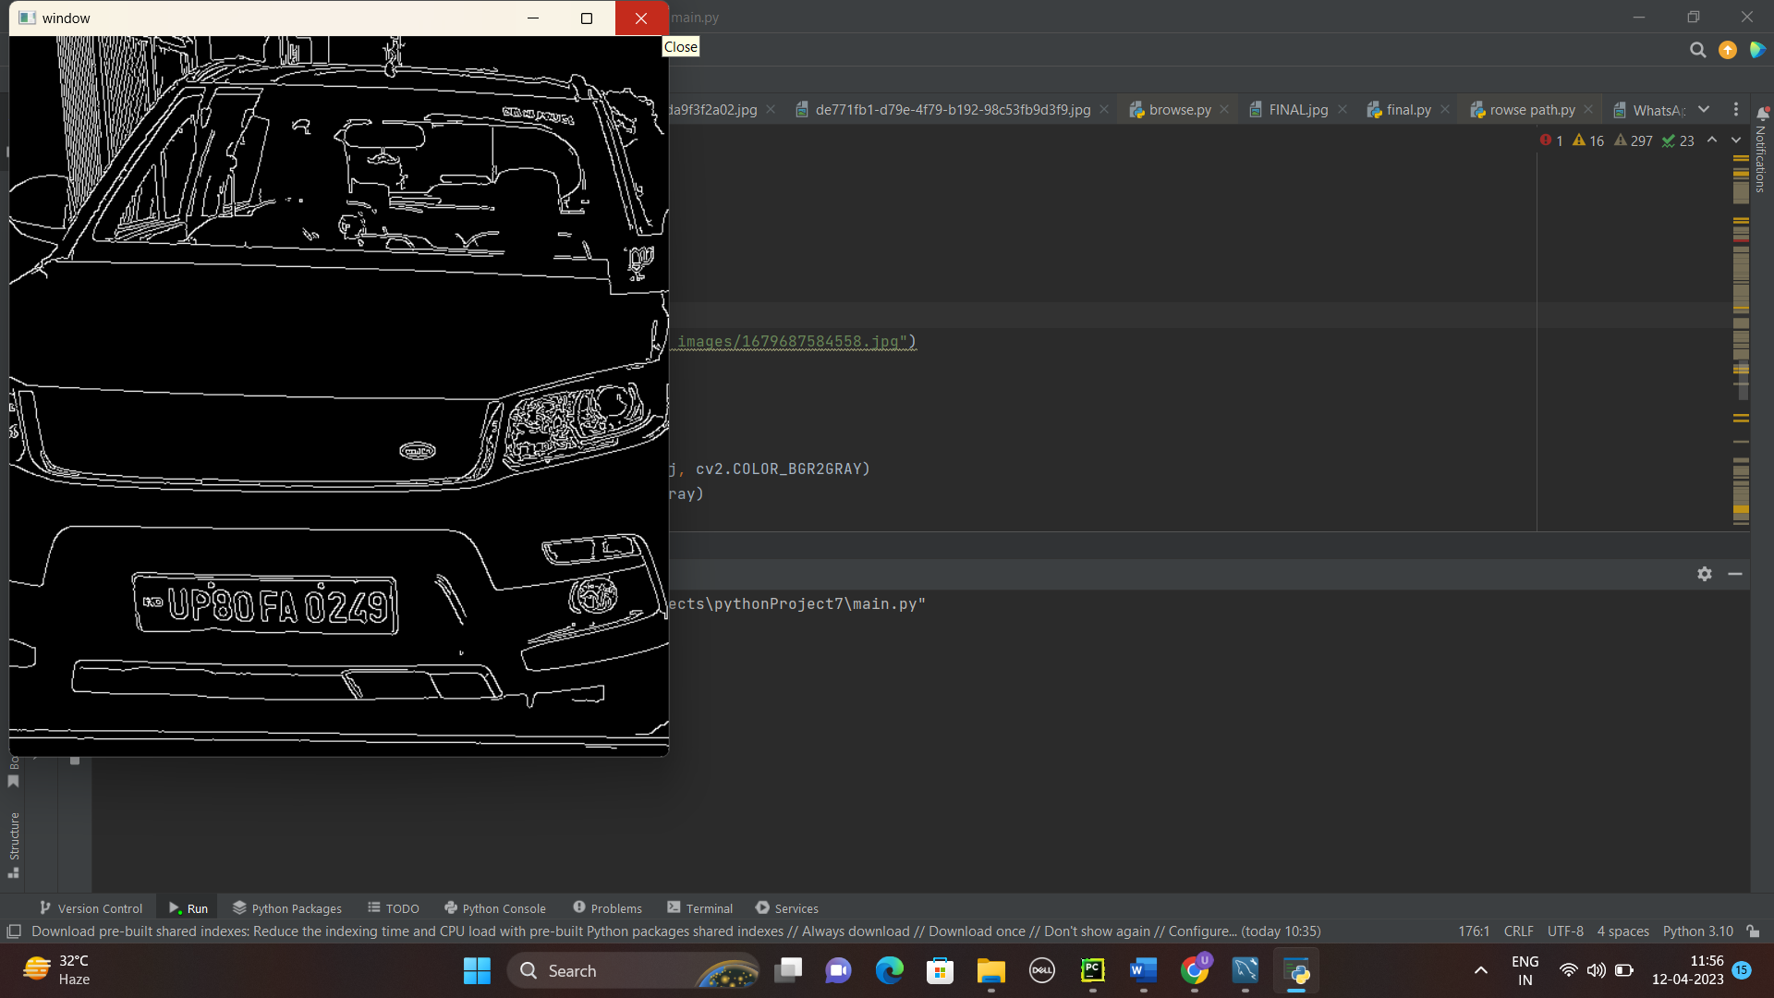Click the taskbar Search box

pyautogui.click(x=632, y=971)
